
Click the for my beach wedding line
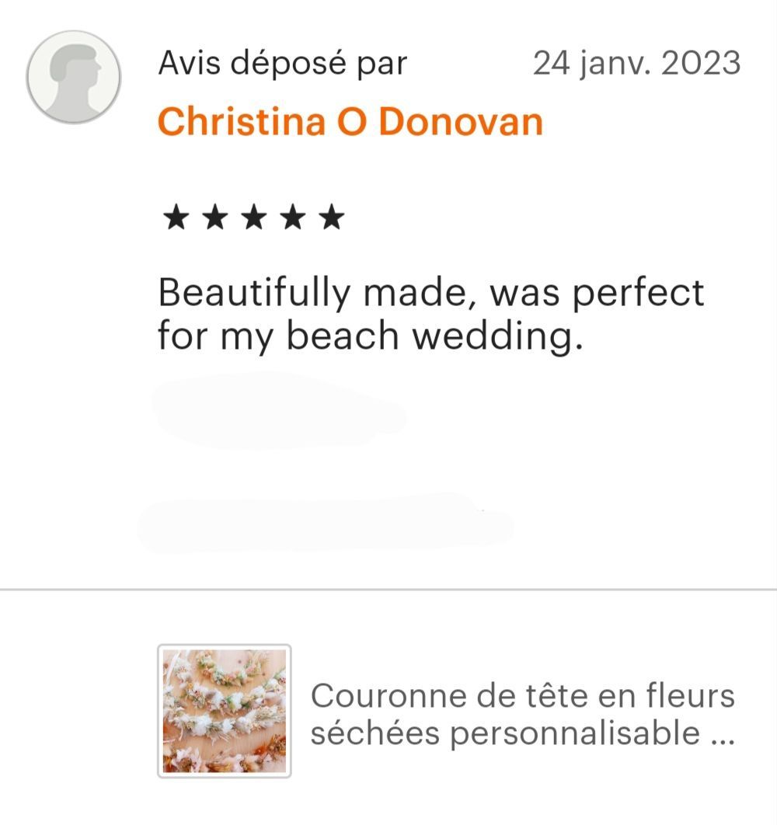click(x=371, y=336)
